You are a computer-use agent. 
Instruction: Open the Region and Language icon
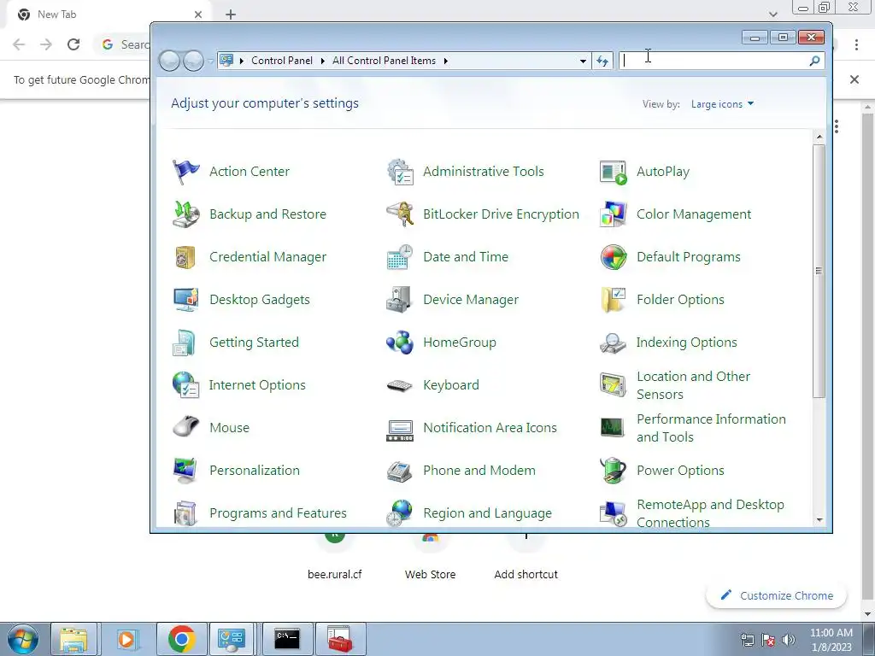[400, 513]
